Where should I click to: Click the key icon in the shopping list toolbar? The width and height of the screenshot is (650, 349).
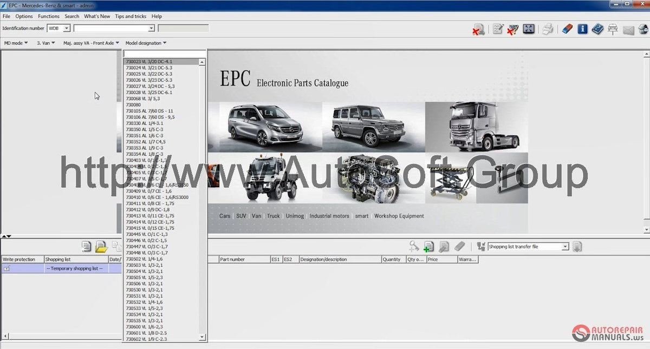click(x=413, y=245)
